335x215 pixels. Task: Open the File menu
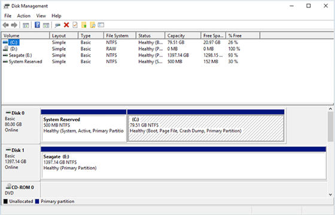(x=8, y=16)
